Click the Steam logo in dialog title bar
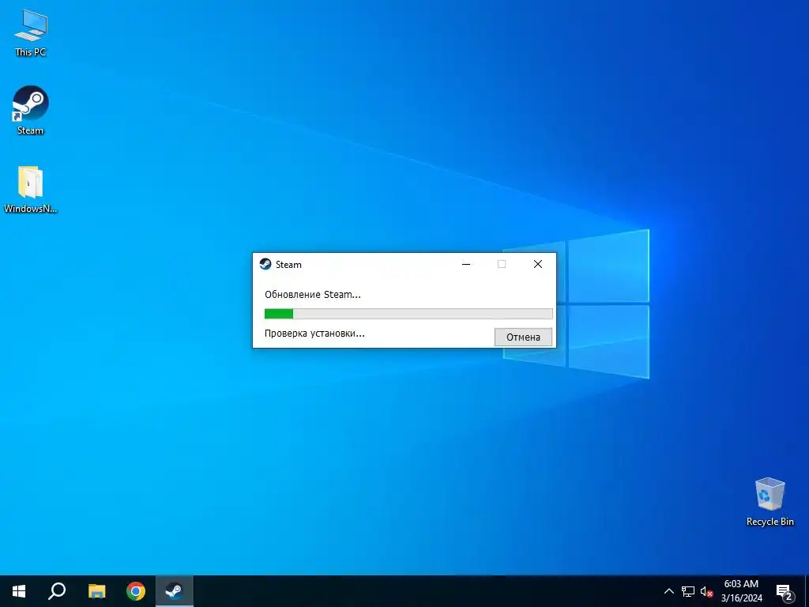The height and width of the screenshot is (607, 809). (265, 264)
